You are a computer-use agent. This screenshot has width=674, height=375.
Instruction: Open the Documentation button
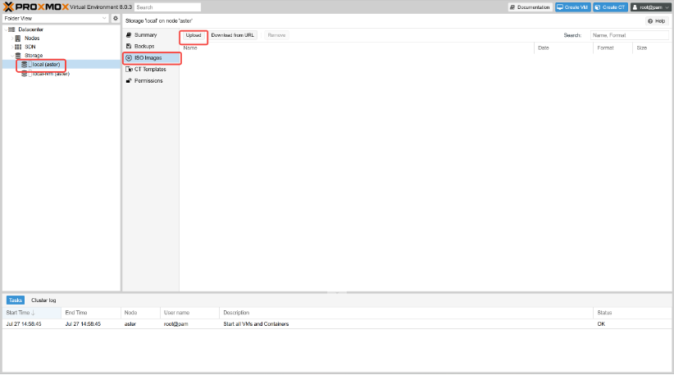click(x=530, y=7)
